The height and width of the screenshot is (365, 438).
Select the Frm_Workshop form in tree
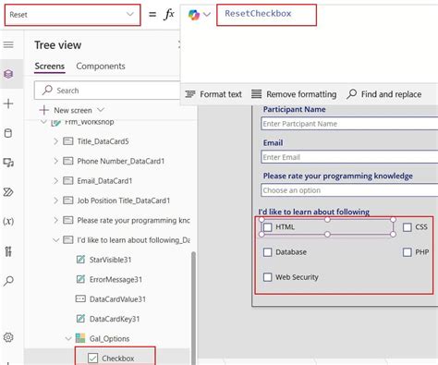(x=90, y=122)
